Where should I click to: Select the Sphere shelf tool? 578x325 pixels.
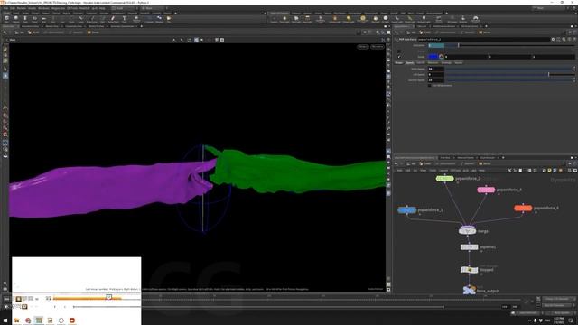tap(16, 19)
